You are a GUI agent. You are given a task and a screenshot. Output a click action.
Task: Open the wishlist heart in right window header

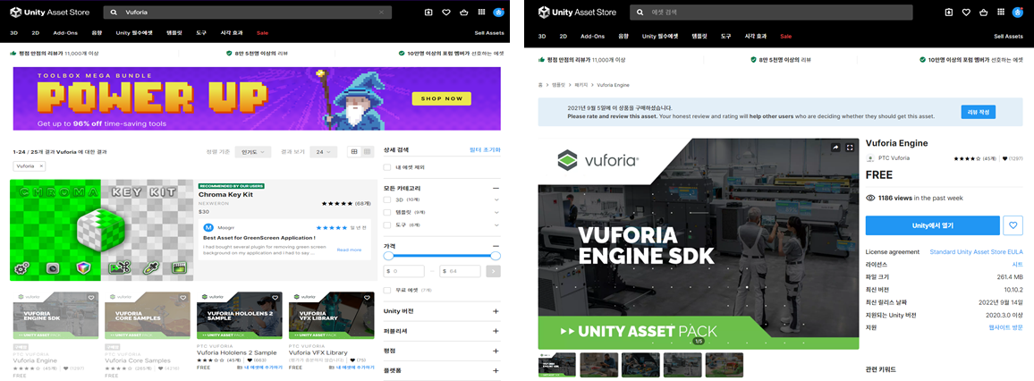(966, 13)
